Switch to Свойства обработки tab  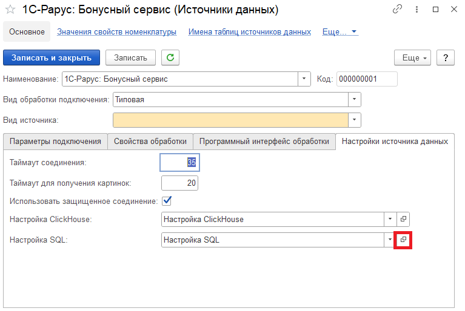pos(150,142)
